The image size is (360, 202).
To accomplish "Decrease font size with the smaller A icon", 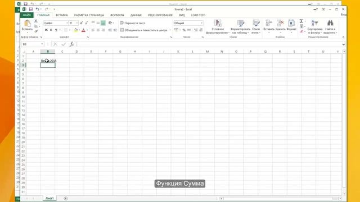I will point(86,23).
